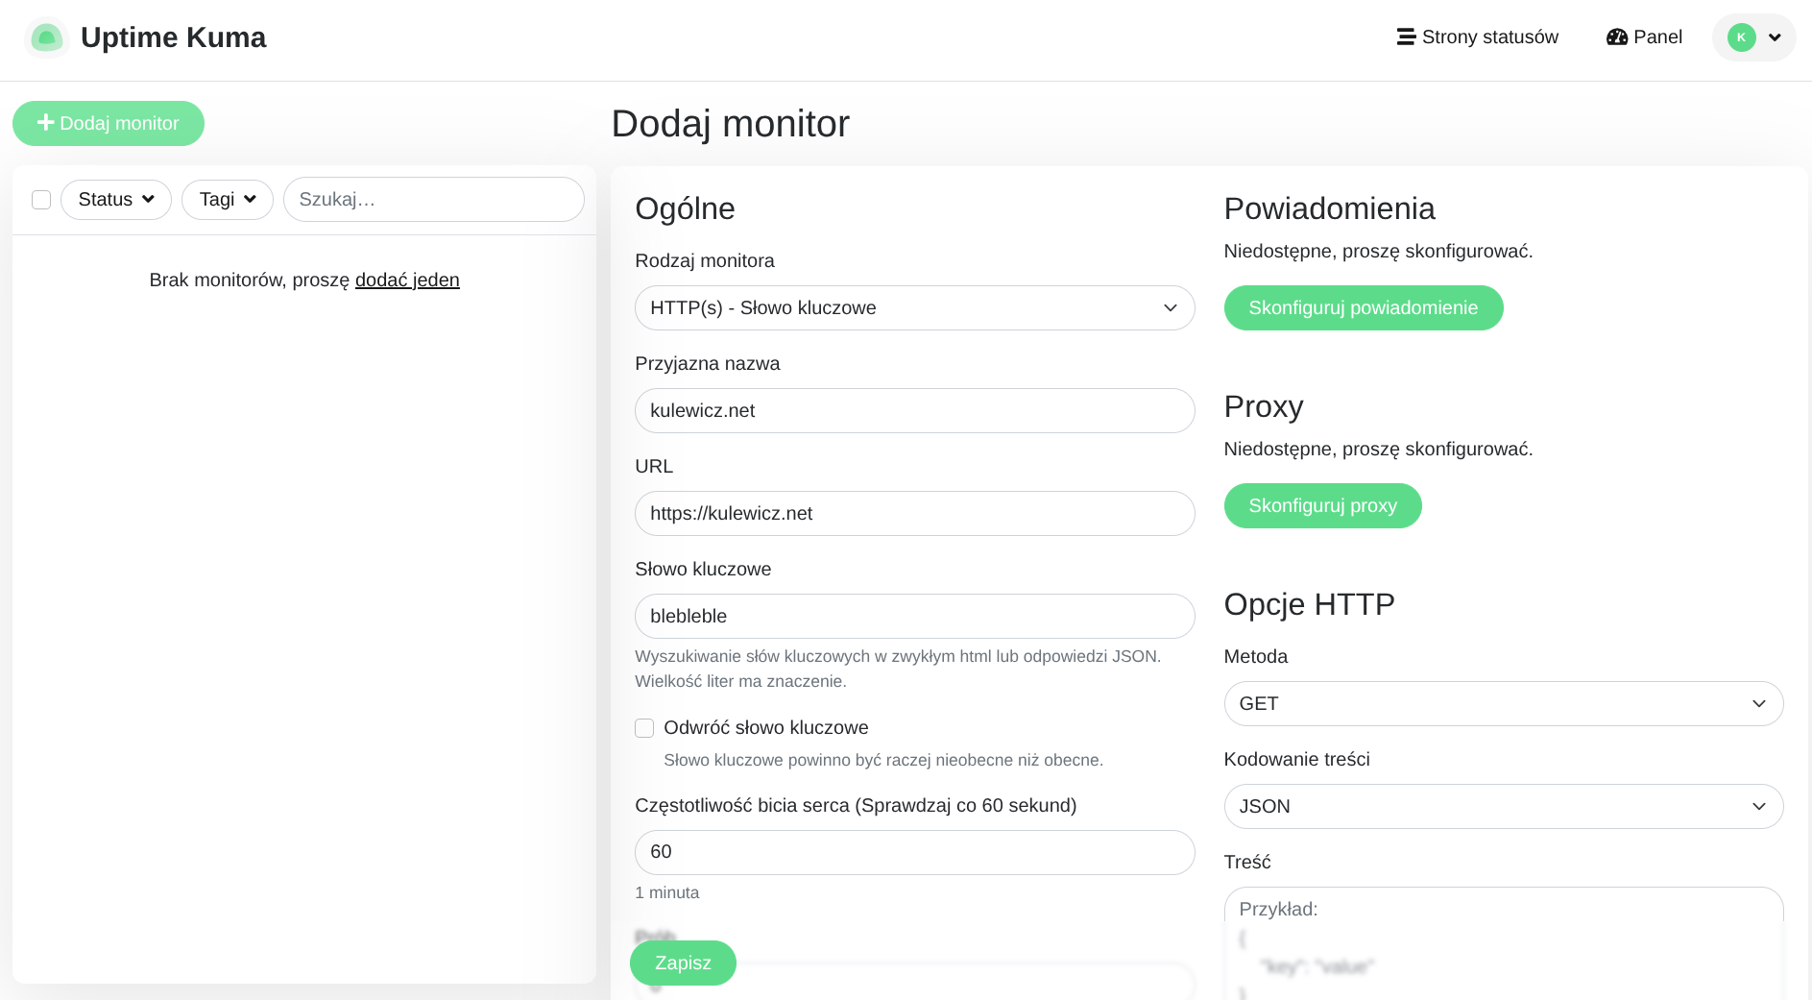
Task: Click the Panel dashboard gauge icon
Action: [1617, 37]
